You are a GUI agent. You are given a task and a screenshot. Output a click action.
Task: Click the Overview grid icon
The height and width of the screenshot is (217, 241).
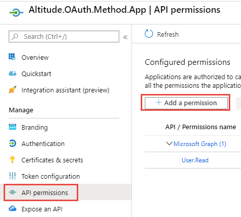point(12,57)
